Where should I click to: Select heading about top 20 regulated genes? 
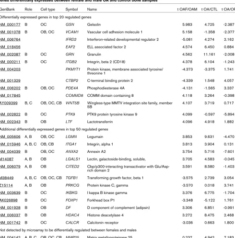point(46,17)
